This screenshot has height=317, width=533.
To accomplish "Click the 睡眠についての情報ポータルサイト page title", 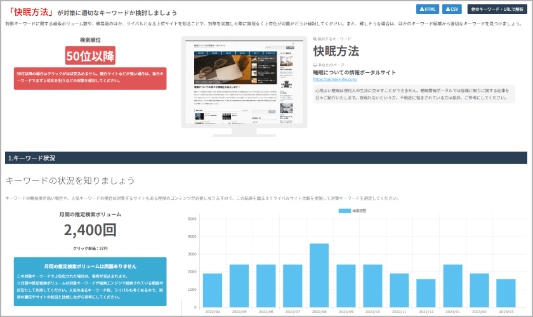I will point(354,72).
